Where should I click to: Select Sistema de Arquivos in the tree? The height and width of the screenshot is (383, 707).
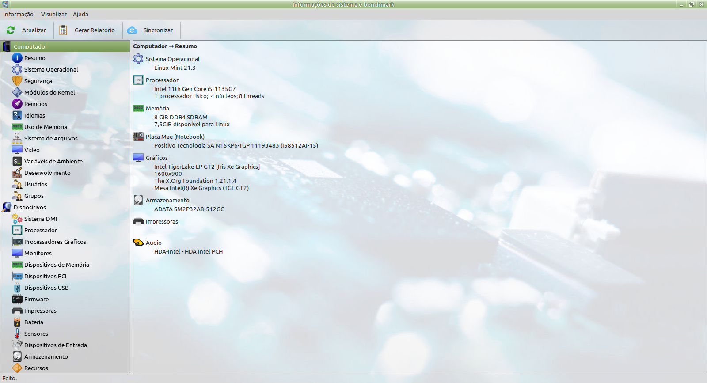point(51,138)
